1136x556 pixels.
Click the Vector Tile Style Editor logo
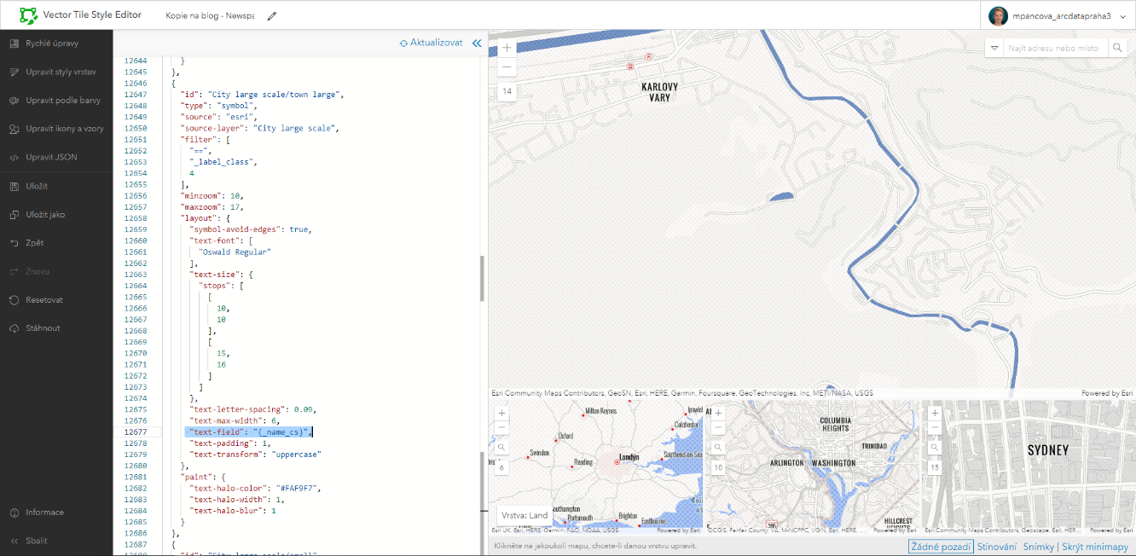coord(29,15)
